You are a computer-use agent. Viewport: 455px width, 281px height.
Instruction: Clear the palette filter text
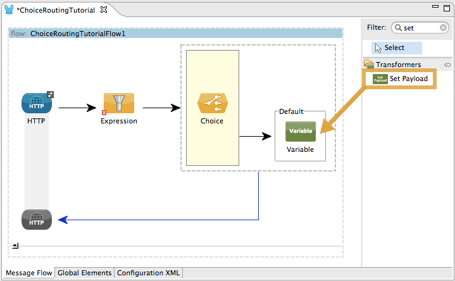[x=443, y=28]
